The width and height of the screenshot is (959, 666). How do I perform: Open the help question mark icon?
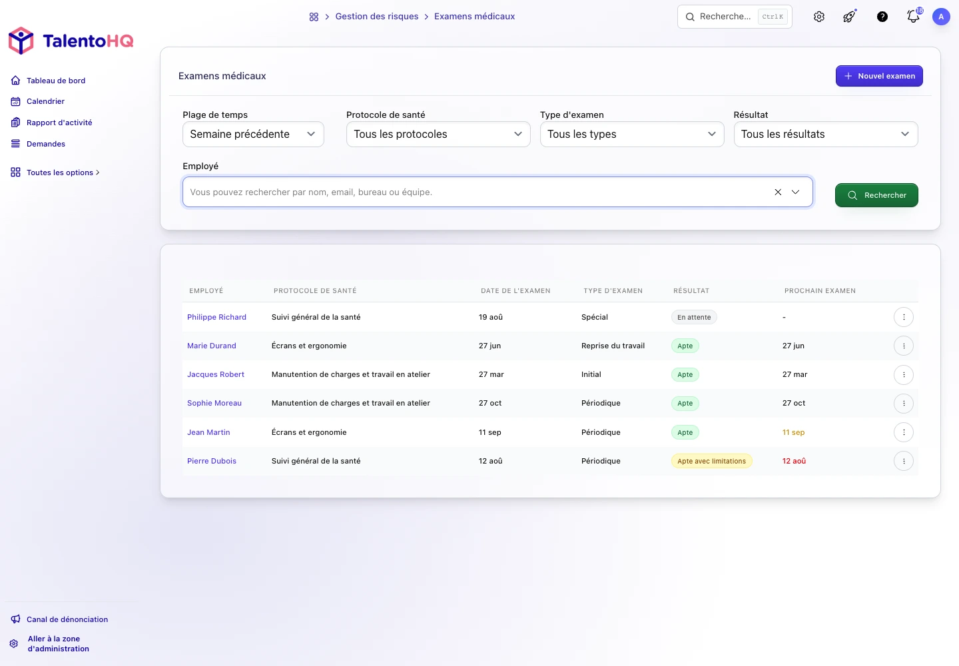click(x=882, y=17)
